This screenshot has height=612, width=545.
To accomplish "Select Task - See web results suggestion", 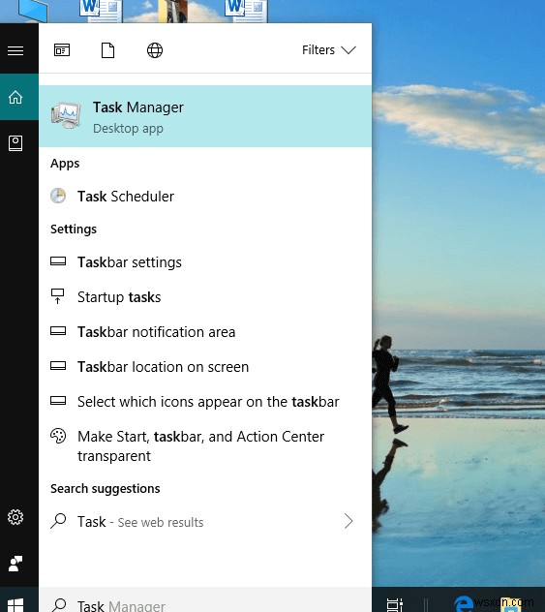I will (x=205, y=521).
